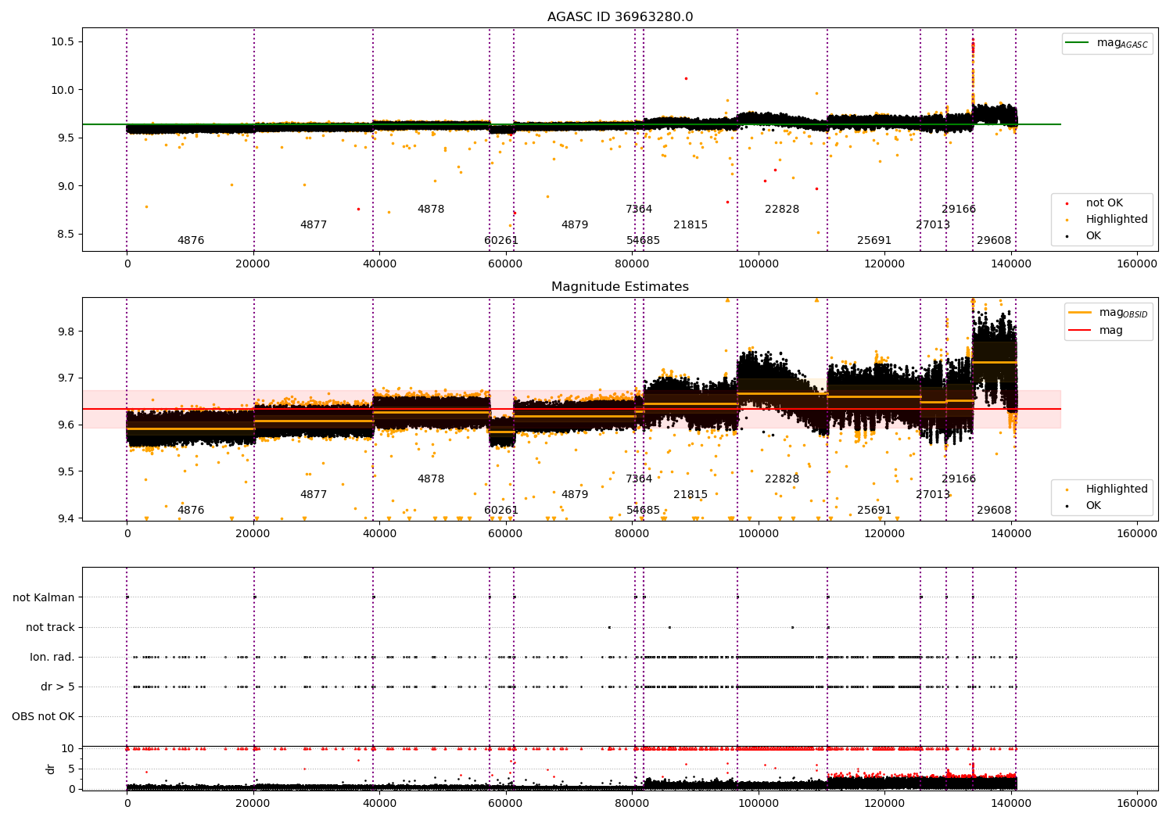Click the 'OBS not OK' axis label
Image resolution: width=1173 pixels, height=821 pixels.
[x=43, y=717]
